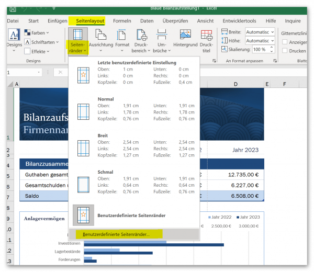
Task: Open Benutzerdefinierte Seitenränder... dialog entry
Action: tap(134, 234)
